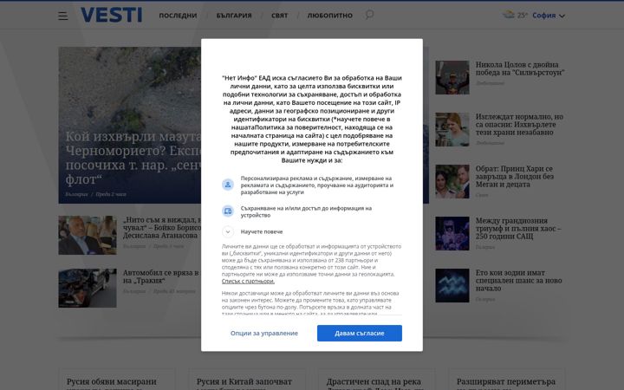The width and height of the screenshot is (624, 390).
Task: Click the device storage purpose icon
Action: (x=228, y=211)
